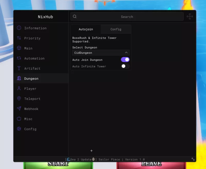The height and width of the screenshot is (169, 206).
Task: Go to the Main section
Action: point(41,48)
